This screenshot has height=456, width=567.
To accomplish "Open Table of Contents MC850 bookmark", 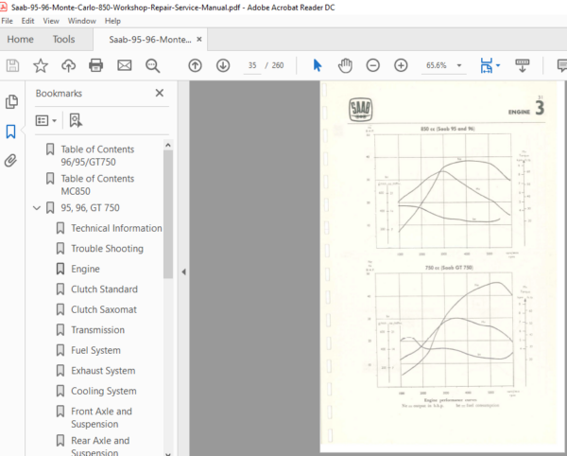I will 97,184.
